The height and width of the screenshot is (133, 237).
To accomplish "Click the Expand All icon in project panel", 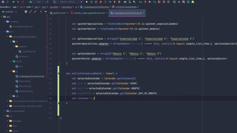I will tap(30, 11).
